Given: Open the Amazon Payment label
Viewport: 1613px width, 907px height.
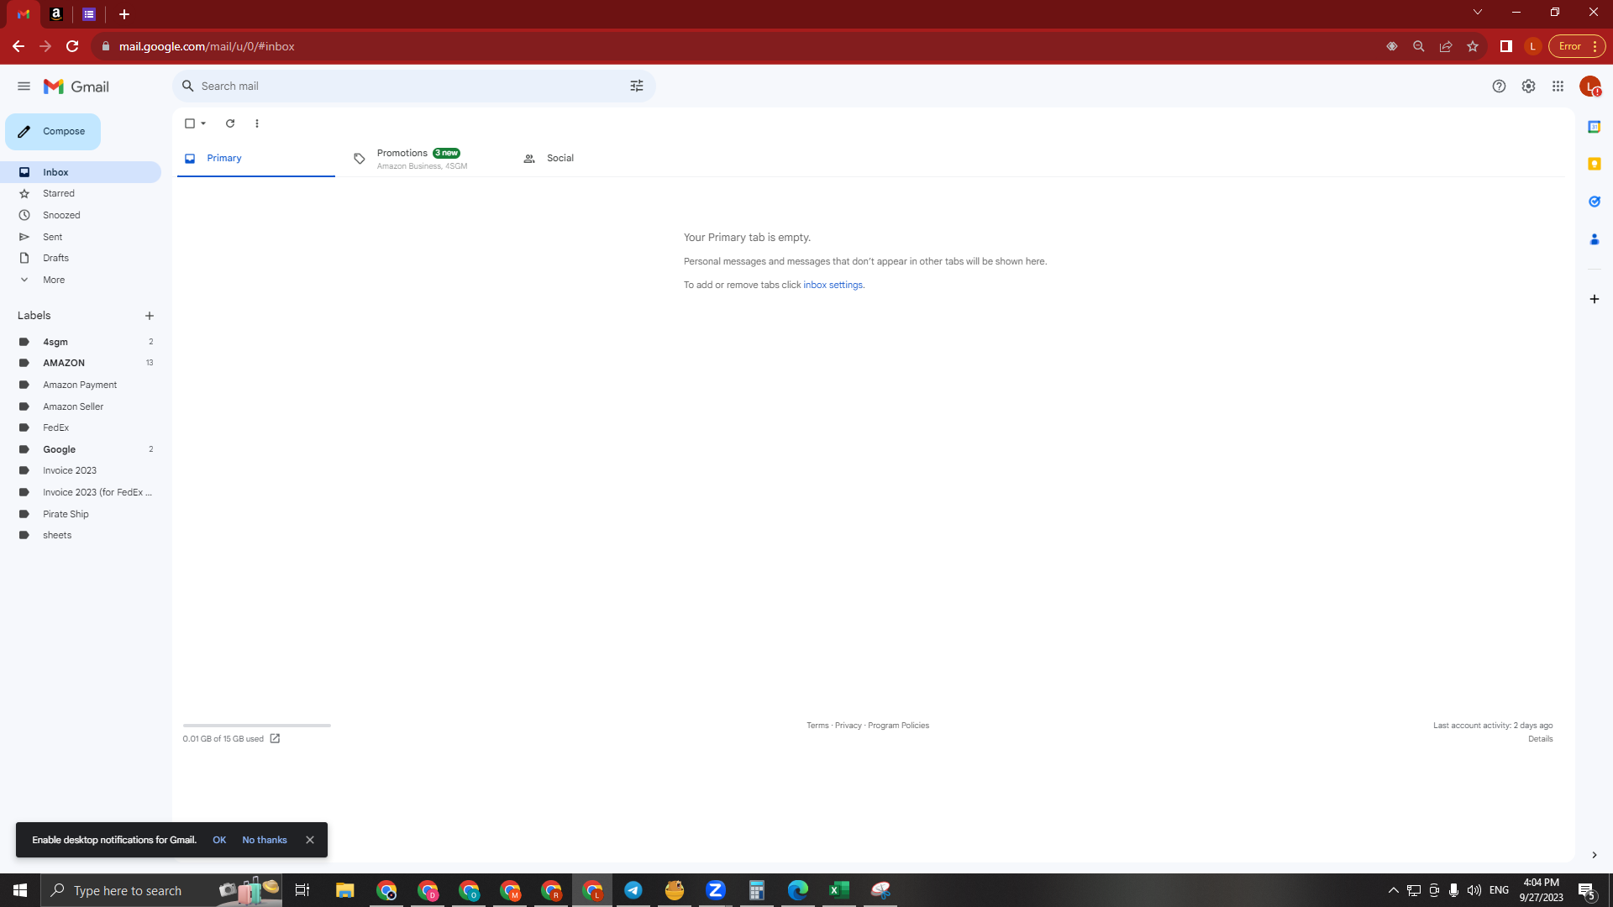Looking at the screenshot, I should (x=81, y=385).
